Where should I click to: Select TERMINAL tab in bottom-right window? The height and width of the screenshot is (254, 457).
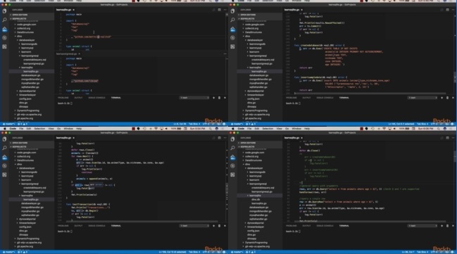[x=344, y=226]
